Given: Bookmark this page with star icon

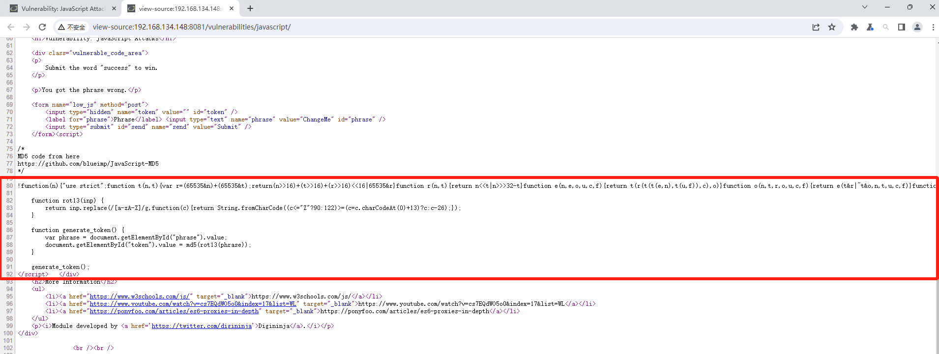Looking at the screenshot, I should [832, 27].
